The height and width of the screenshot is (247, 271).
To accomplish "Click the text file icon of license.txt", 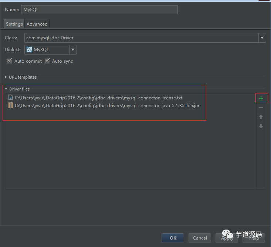I will tap(11, 98).
